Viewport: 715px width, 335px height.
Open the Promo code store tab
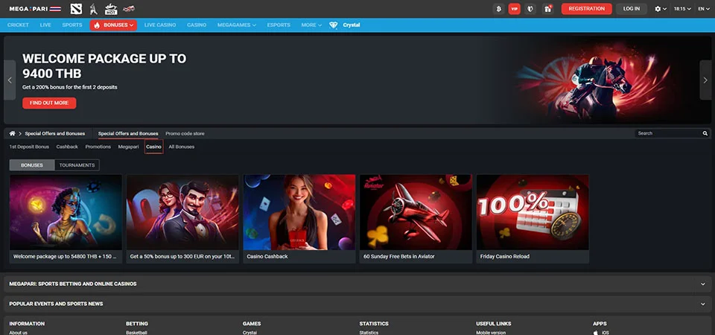[x=185, y=133]
